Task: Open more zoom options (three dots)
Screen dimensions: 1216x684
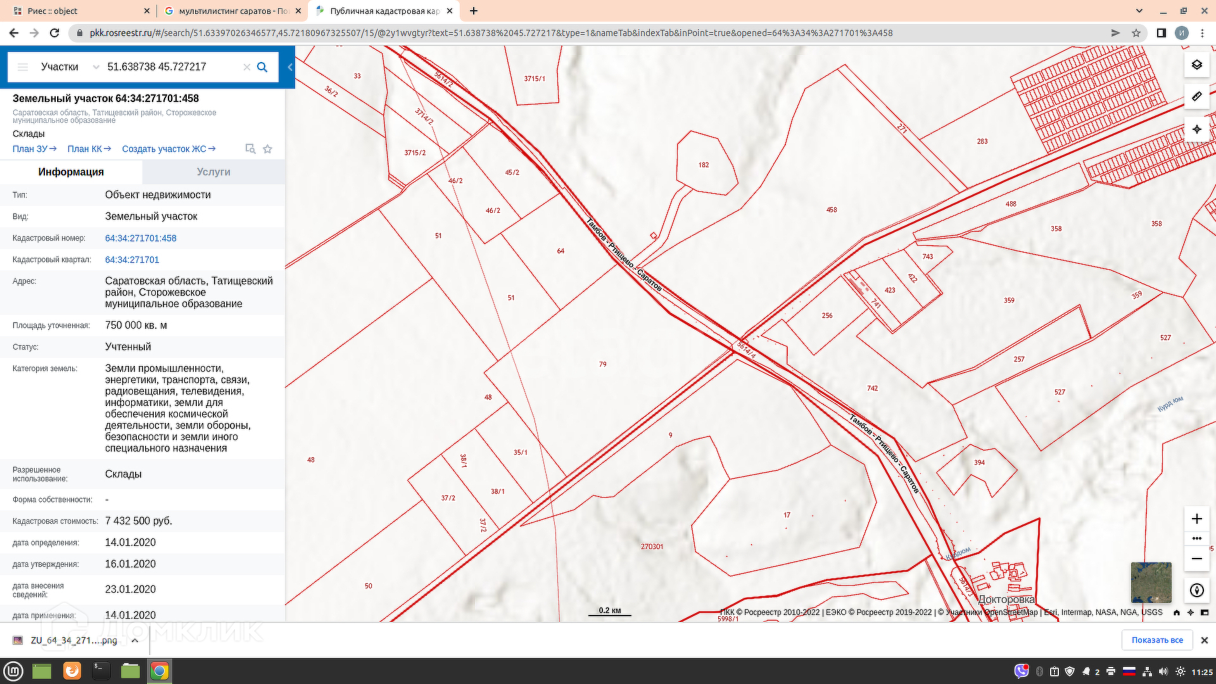Action: click(1196, 538)
